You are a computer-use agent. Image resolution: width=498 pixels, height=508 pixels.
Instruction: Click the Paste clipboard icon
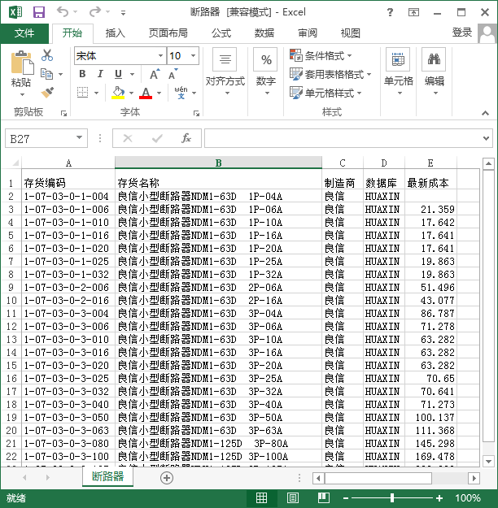coord(22,63)
